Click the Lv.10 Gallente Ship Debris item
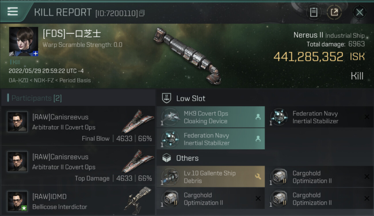The height and width of the screenshot is (216, 374). pyautogui.click(x=210, y=177)
